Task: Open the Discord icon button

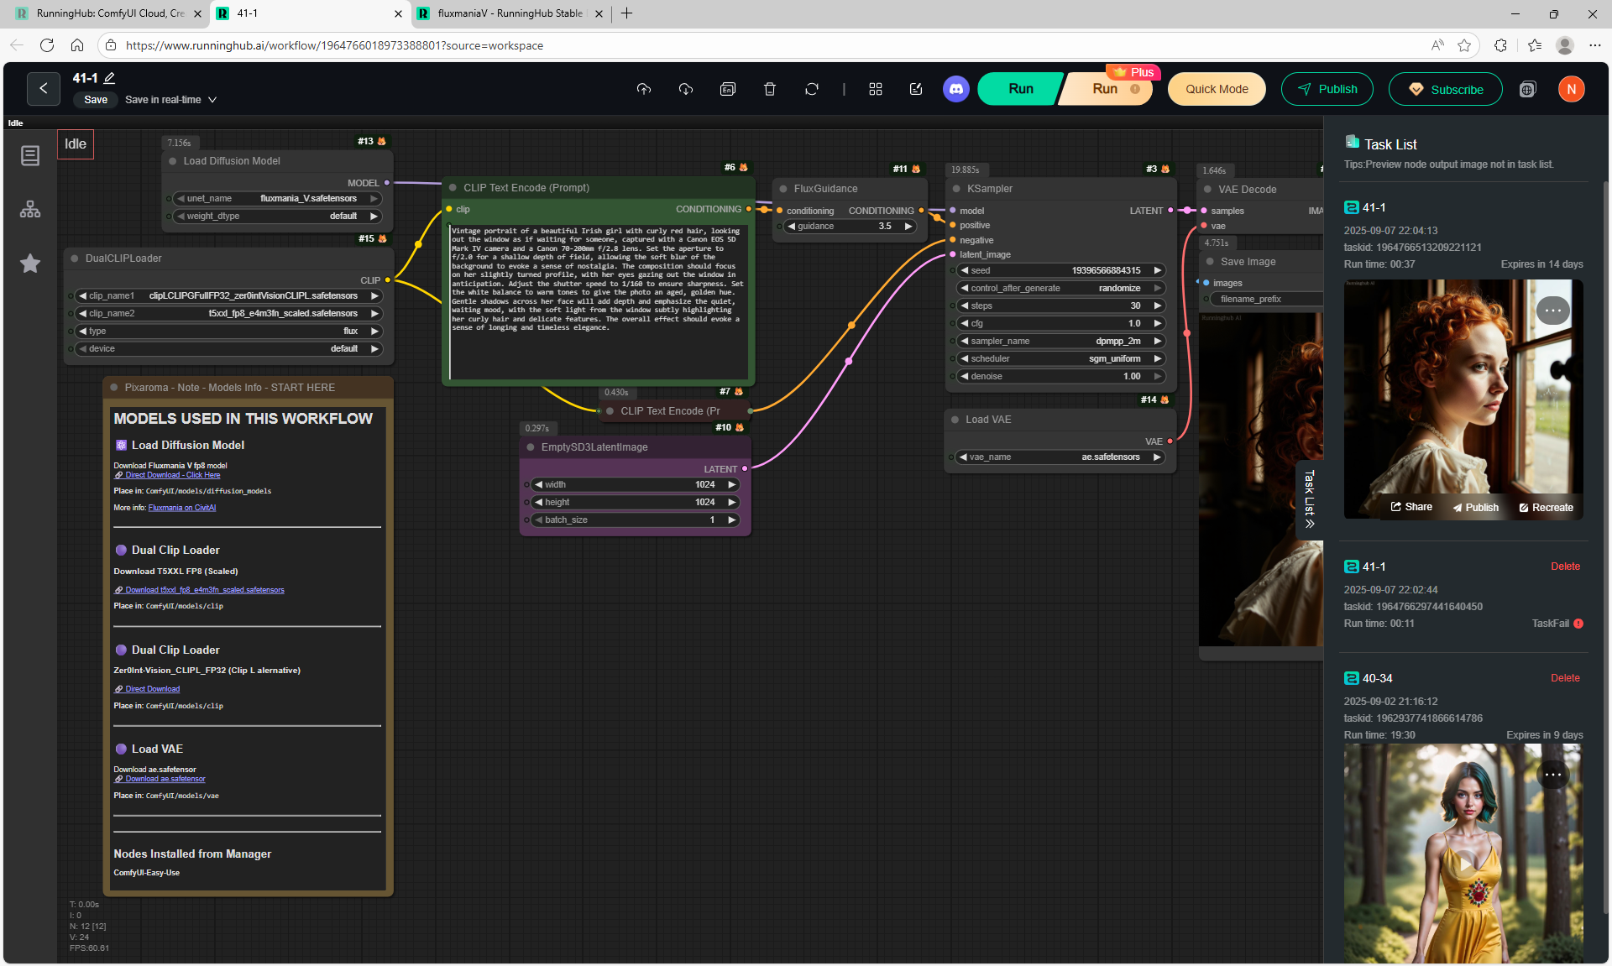Action: (955, 89)
